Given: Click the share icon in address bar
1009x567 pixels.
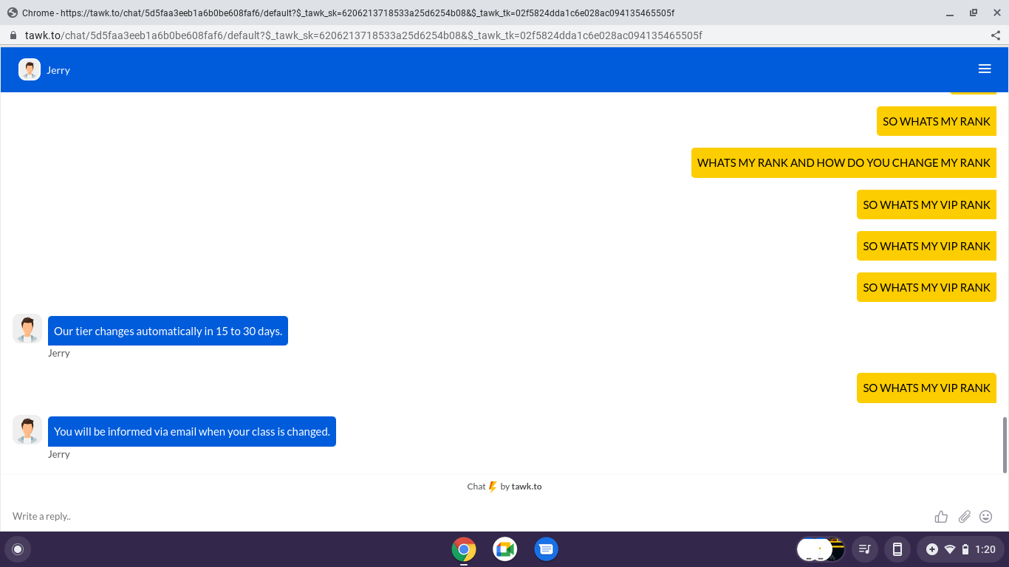Looking at the screenshot, I should [x=995, y=35].
